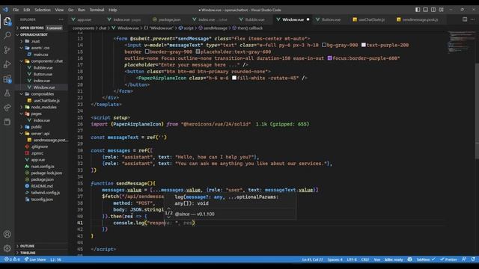Collapse the assets css folder
Viewport: 479px width, 269px height.
click(41, 48)
